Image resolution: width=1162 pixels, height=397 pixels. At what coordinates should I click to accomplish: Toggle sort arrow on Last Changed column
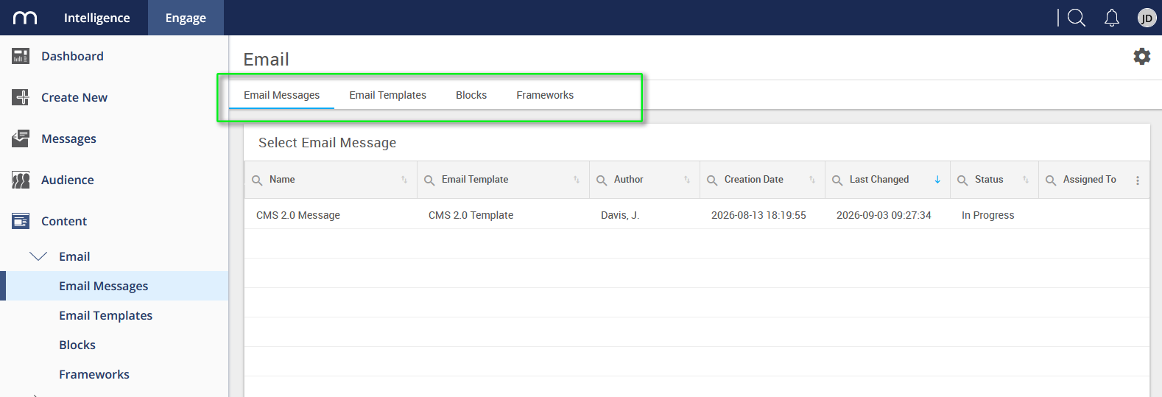point(937,180)
